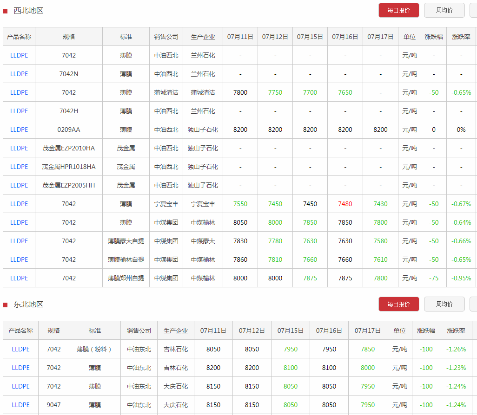477x415 pixels.
Task: Click 西北地区 section heading
Action: click(28, 11)
